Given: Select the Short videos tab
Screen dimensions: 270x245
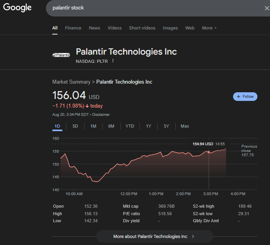Looking at the screenshot, I should [x=142, y=28].
